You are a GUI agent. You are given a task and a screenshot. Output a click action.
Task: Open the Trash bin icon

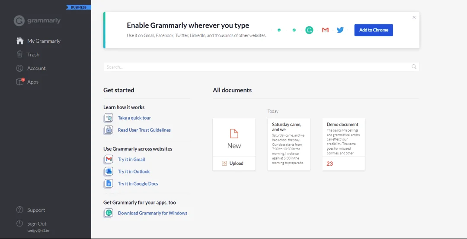(x=19, y=54)
